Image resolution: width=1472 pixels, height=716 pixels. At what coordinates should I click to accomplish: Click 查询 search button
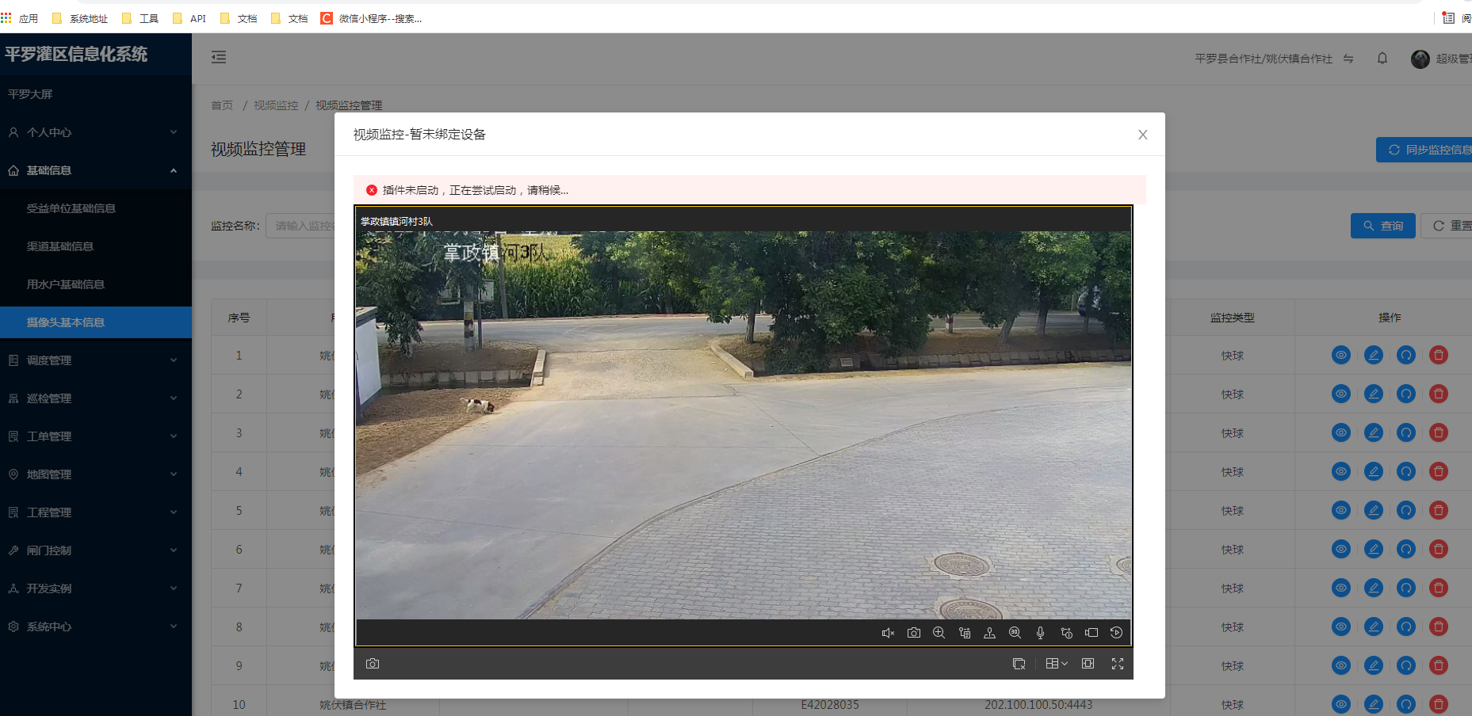click(1382, 226)
